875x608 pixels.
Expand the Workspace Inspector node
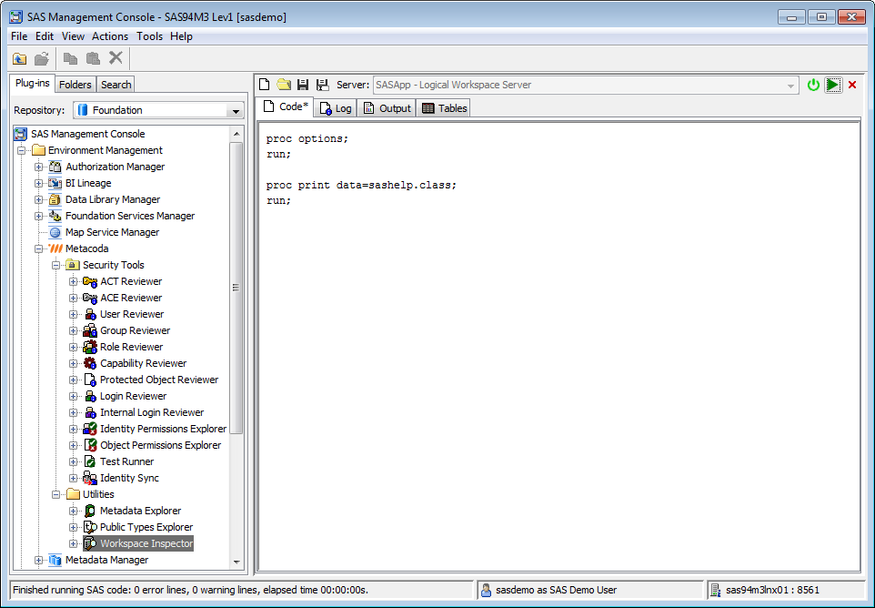73,543
